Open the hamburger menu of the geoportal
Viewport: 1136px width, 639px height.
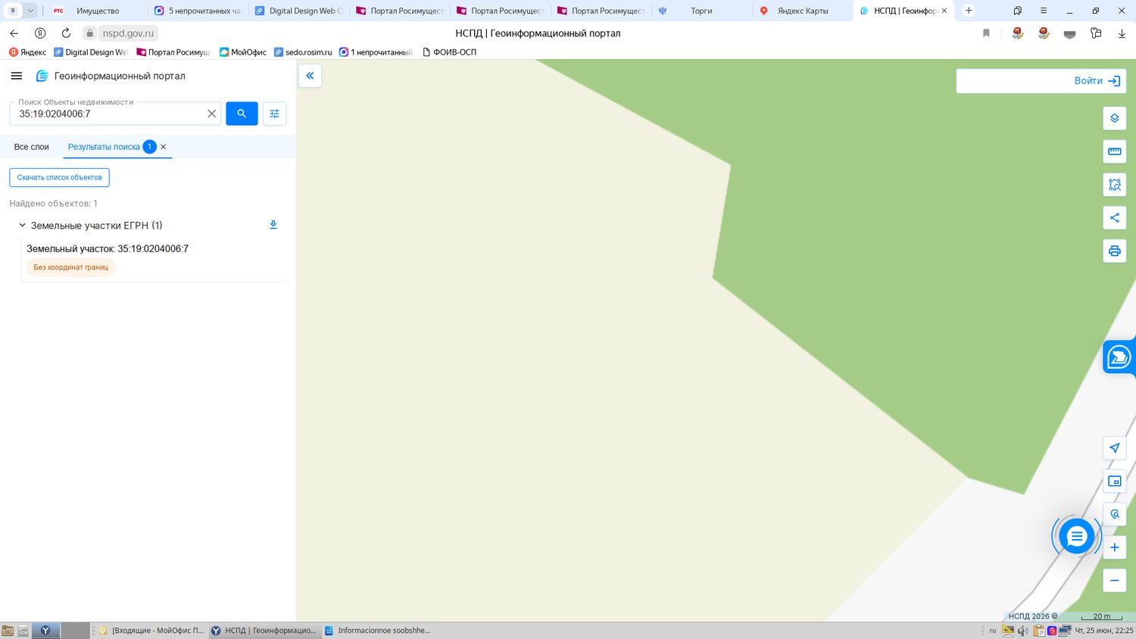pos(17,76)
